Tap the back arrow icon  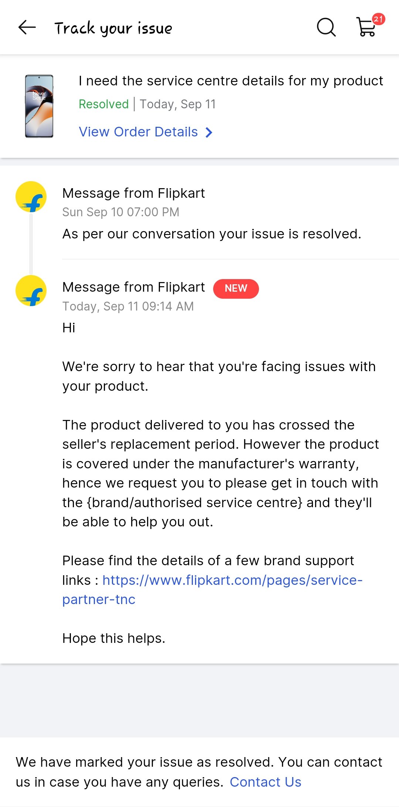(27, 27)
